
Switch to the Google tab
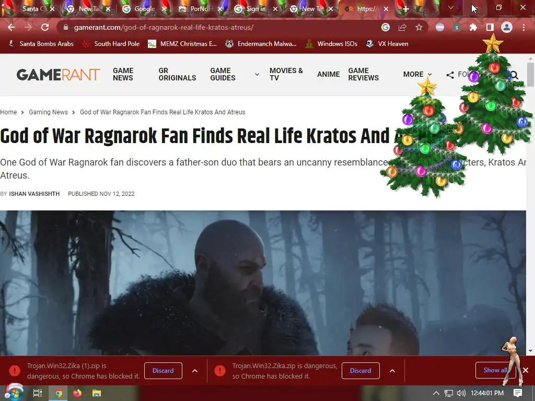tap(145, 9)
